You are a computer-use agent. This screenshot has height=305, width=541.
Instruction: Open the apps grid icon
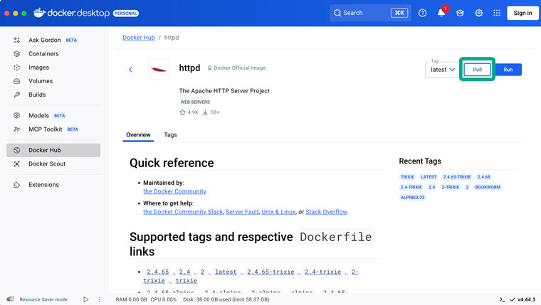(497, 13)
